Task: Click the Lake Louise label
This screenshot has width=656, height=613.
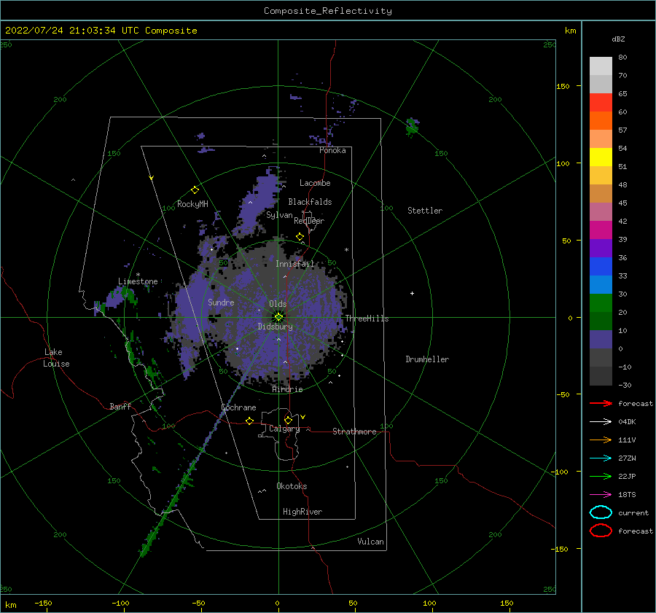Action: coord(56,358)
